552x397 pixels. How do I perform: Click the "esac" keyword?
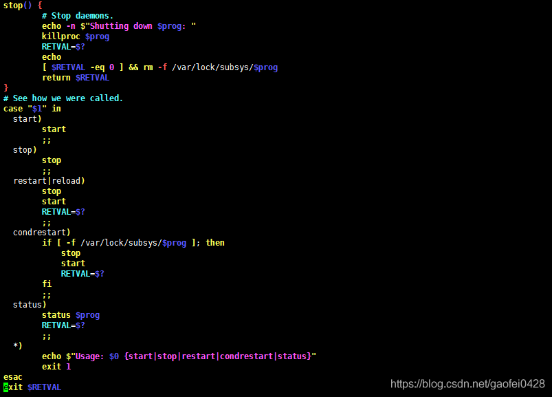pos(13,377)
